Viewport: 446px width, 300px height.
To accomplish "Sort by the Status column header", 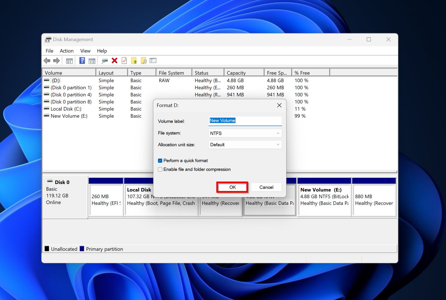I will pyautogui.click(x=208, y=73).
